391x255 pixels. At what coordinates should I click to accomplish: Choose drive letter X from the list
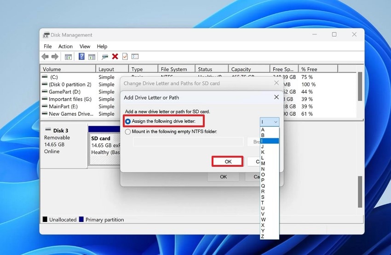click(269, 225)
